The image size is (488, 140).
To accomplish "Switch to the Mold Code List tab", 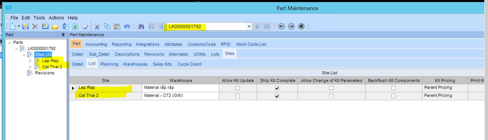I will pyautogui.click(x=251, y=44).
